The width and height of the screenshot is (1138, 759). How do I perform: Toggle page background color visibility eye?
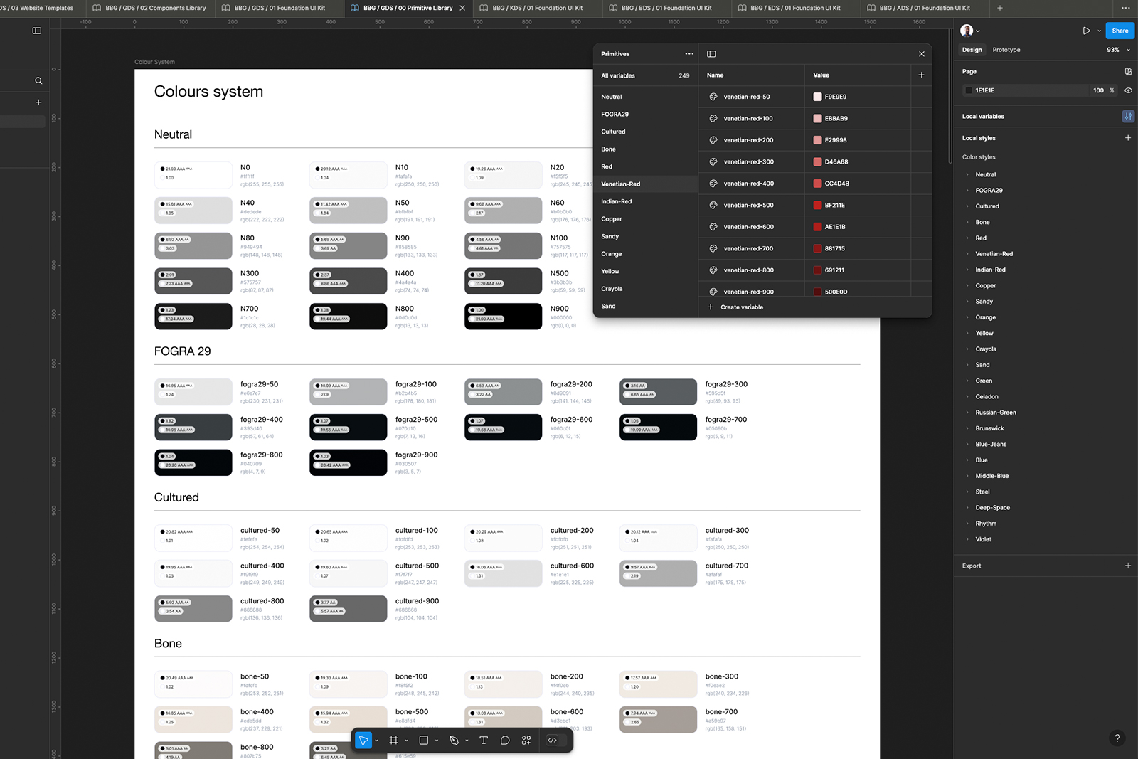pyautogui.click(x=1128, y=90)
